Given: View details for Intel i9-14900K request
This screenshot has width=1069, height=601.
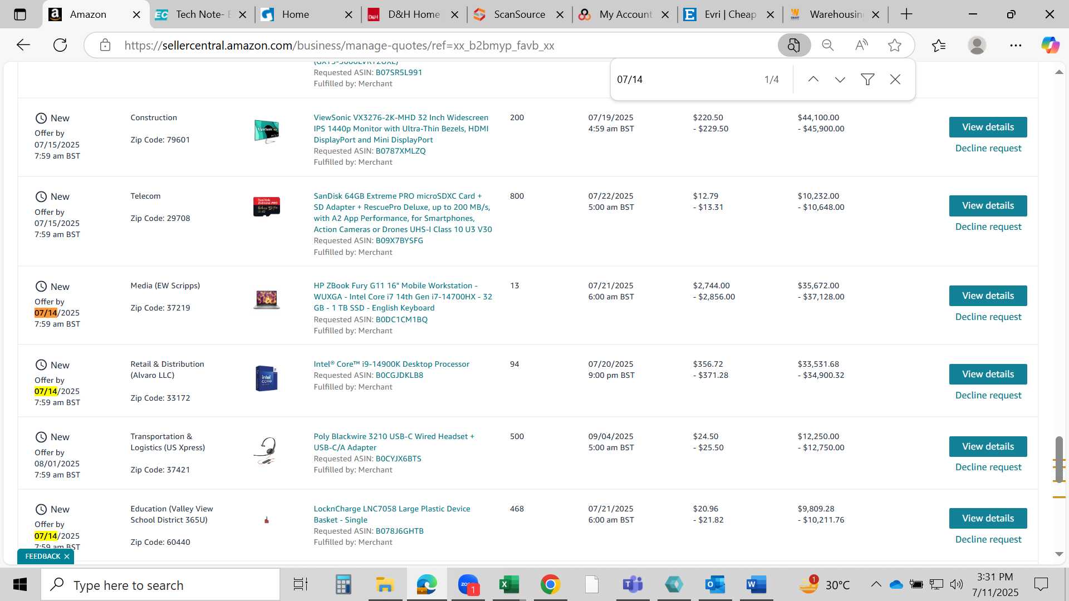Looking at the screenshot, I should [988, 374].
